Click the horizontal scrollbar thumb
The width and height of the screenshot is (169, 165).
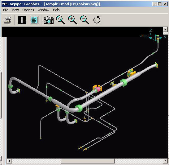click(x=88, y=161)
